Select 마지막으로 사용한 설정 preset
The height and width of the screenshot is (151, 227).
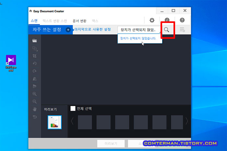coord(93,29)
